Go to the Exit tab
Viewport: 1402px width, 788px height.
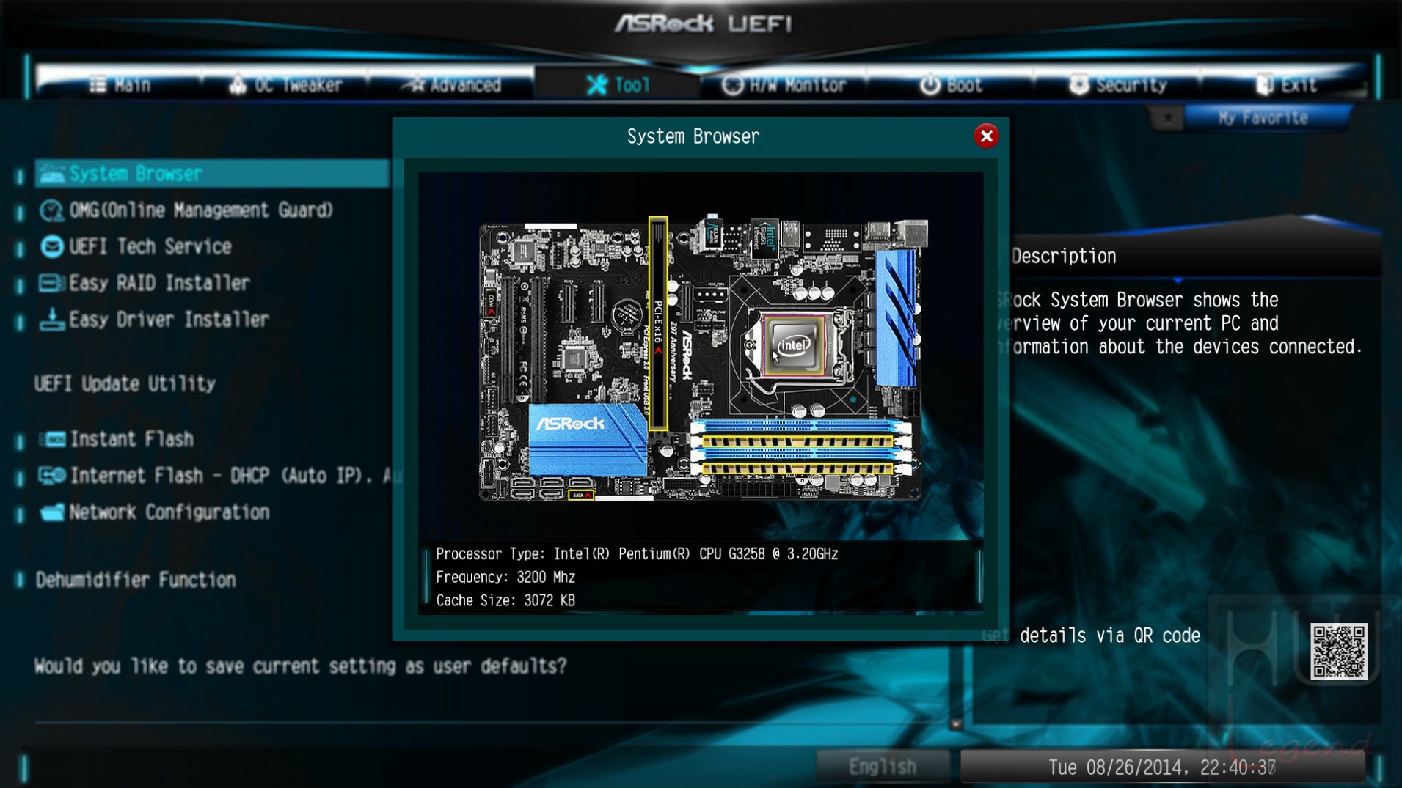(1284, 85)
